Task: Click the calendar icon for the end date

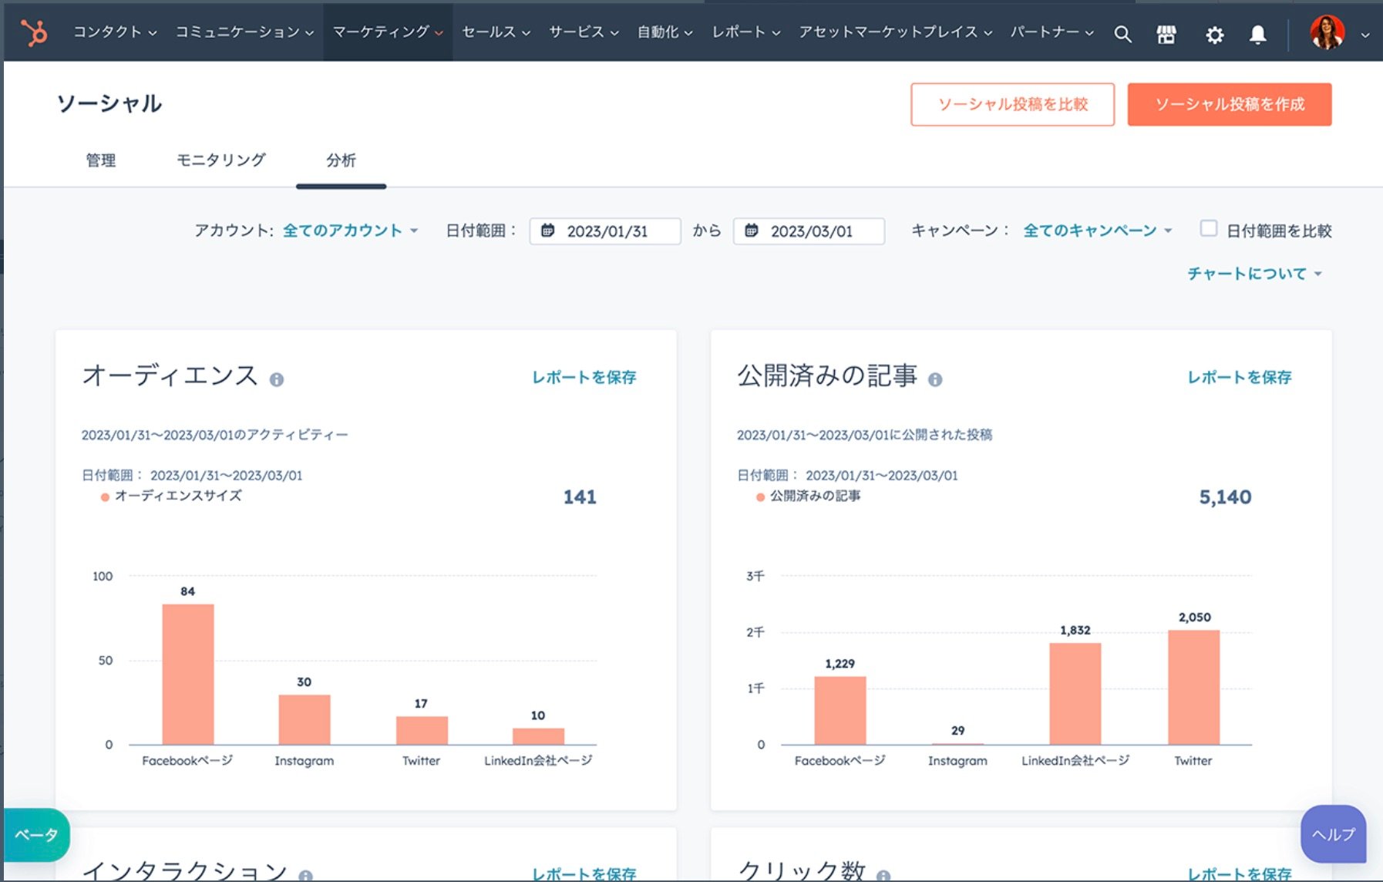Action: pyautogui.click(x=752, y=231)
